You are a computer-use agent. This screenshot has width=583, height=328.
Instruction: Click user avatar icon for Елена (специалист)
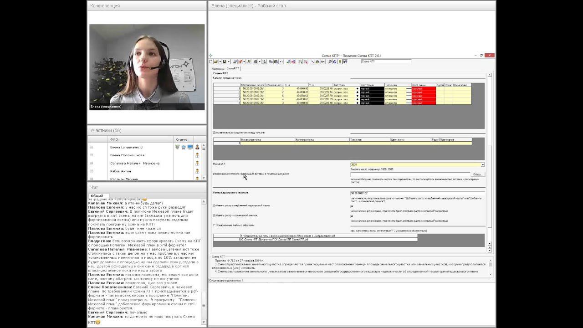pos(197,147)
